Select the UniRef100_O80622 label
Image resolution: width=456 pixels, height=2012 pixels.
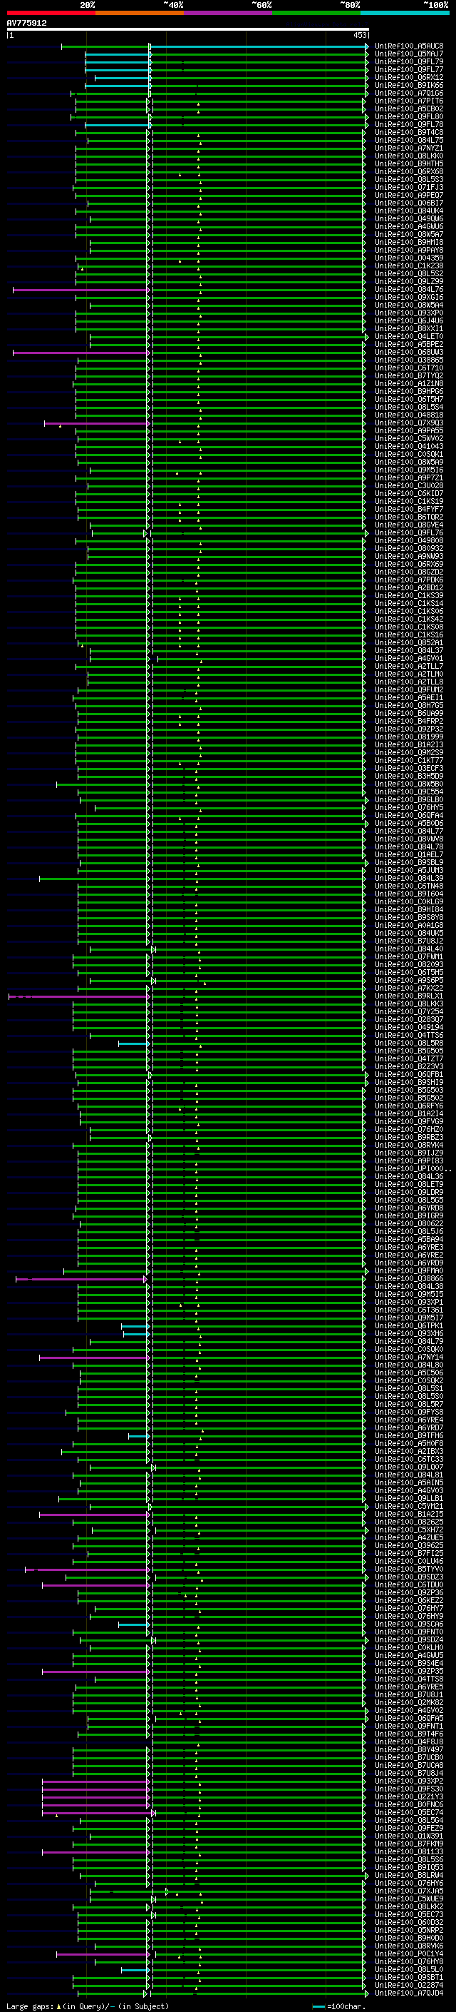(408, 1223)
